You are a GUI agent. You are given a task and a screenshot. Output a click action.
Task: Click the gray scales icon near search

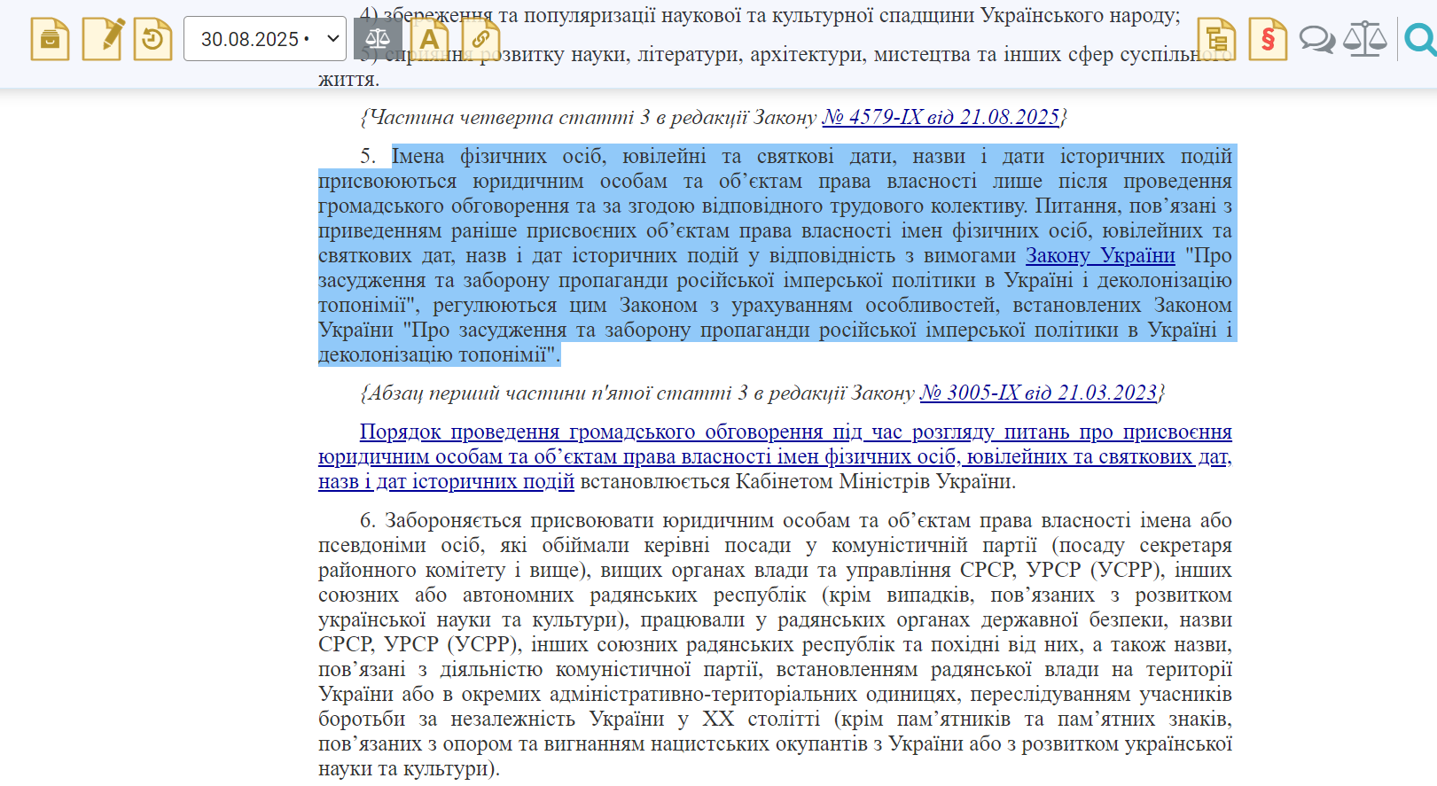coord(1365,39)
